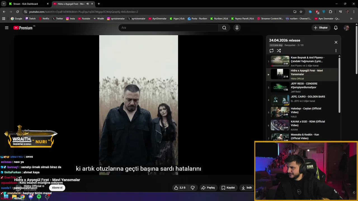Play Kaan Boşnak Çatıdaki Yağmurum thumbnail
The image size is (358, 201).
click(x=280, y=61)
